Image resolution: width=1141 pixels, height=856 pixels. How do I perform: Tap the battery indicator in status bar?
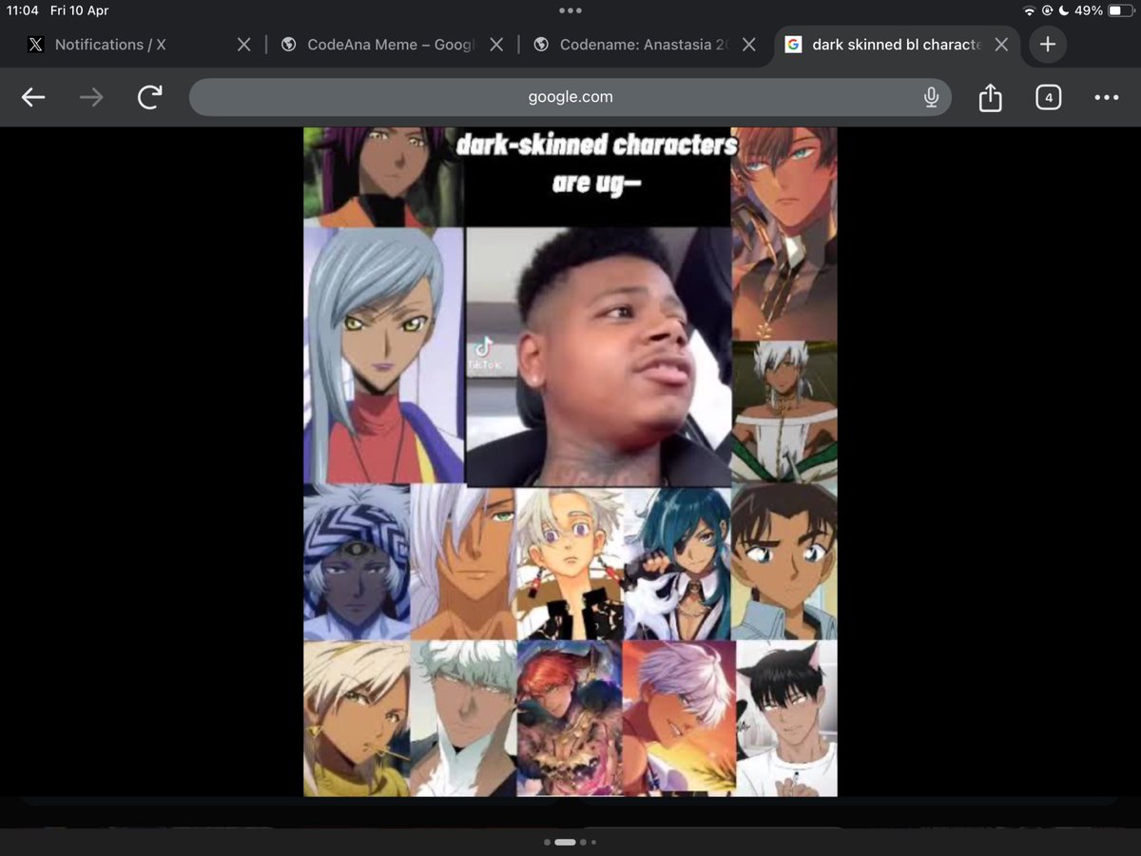pyautogui.click(x=1121, y=10)
